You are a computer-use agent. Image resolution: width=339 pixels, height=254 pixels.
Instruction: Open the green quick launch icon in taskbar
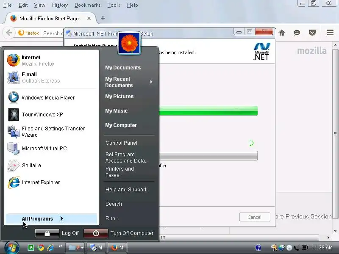[x=31, y=248]
